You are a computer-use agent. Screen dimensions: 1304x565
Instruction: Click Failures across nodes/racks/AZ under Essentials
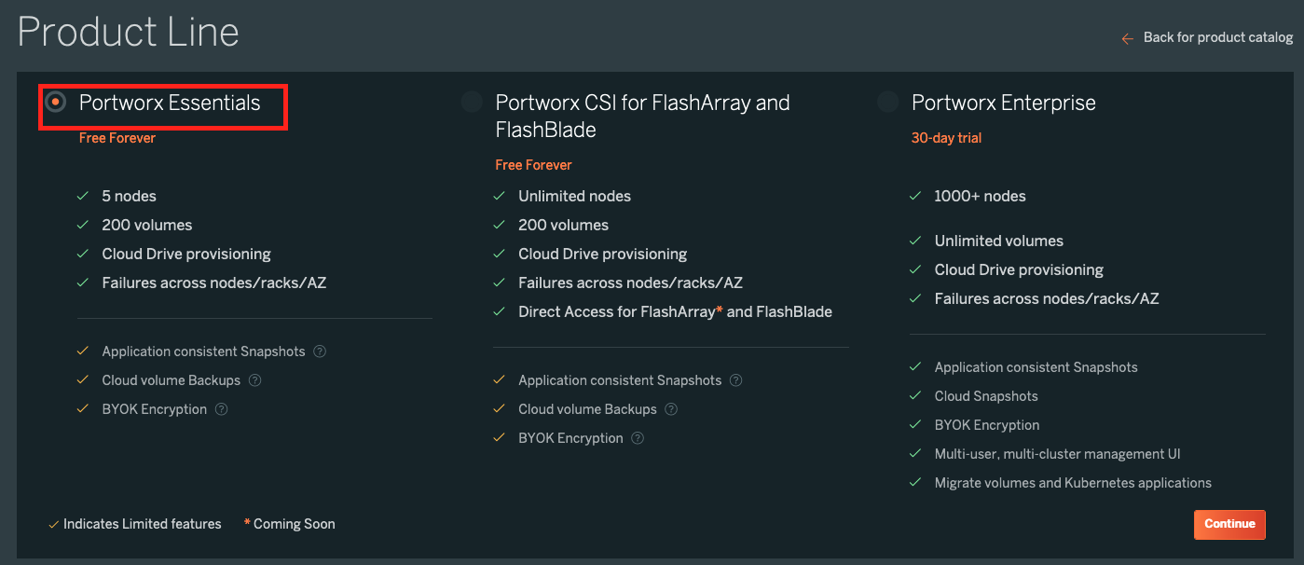[214, 282]
